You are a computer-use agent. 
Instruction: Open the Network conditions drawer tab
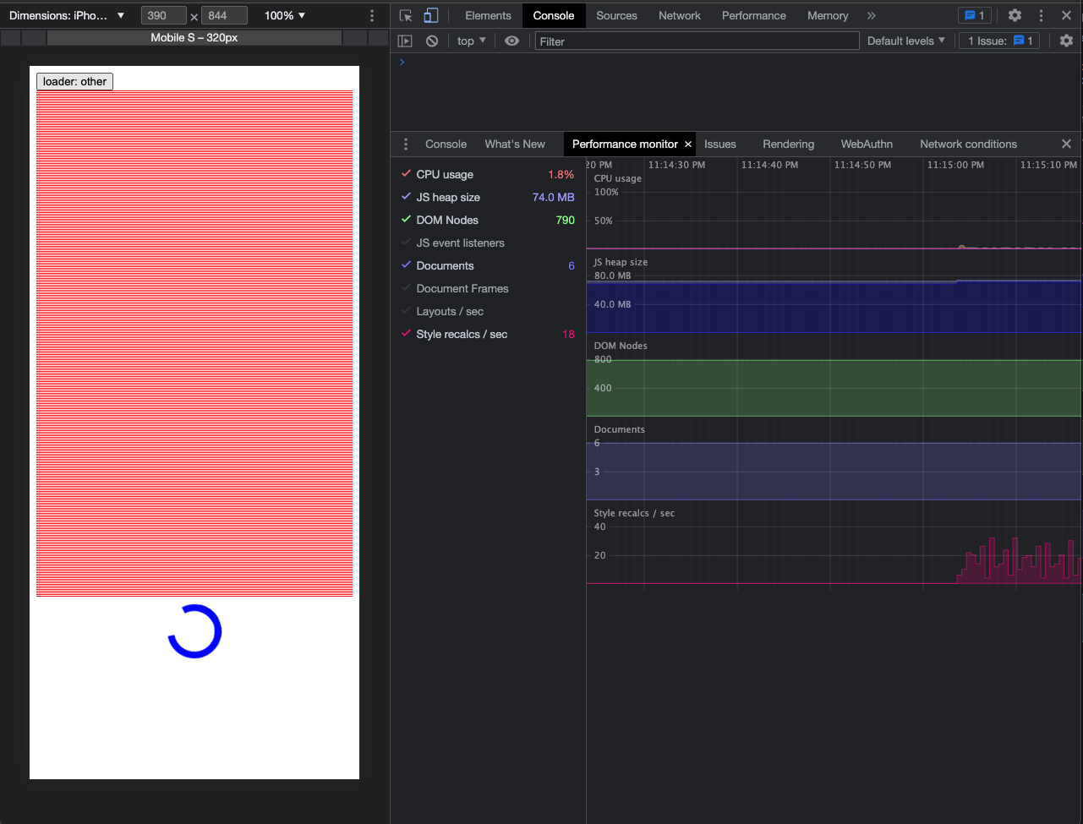point(968,144)
